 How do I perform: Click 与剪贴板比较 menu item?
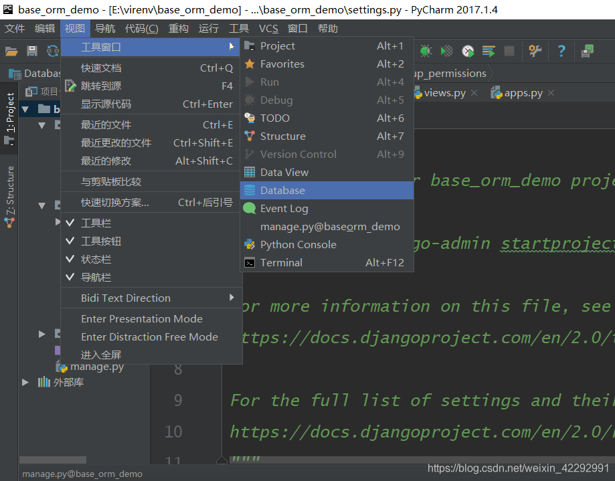point(151,181)
